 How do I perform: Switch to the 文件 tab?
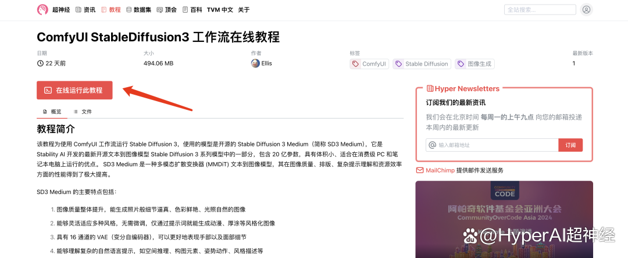(x=83, y=112)
